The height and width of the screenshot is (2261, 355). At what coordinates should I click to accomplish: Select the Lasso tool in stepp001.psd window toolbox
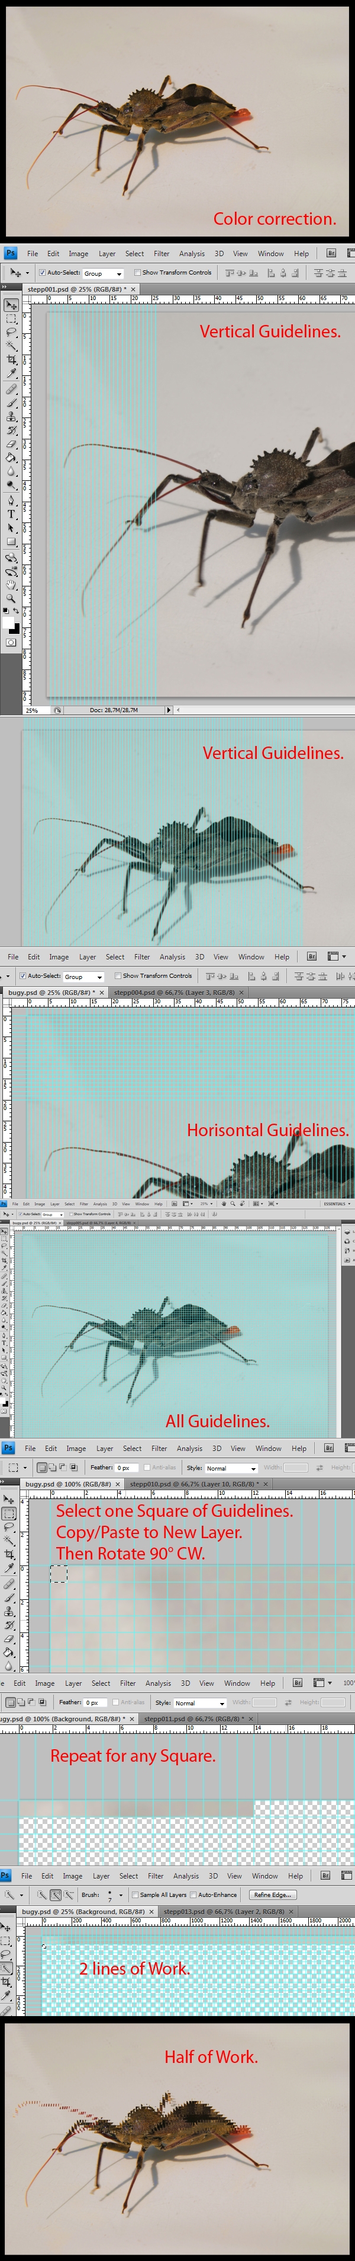(x=11, y=333)
